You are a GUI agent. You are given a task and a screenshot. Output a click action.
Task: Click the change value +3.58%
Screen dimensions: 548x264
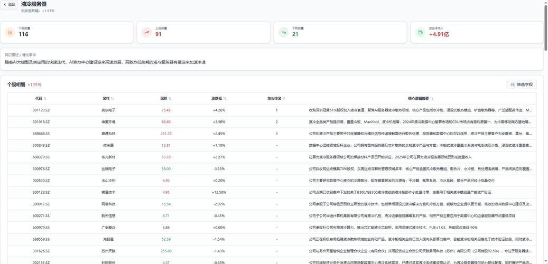click(x=219, y=122)
